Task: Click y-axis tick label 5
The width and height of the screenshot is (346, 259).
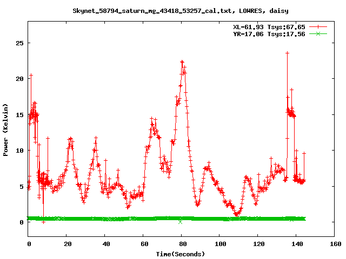Action: tap(22, 187)
